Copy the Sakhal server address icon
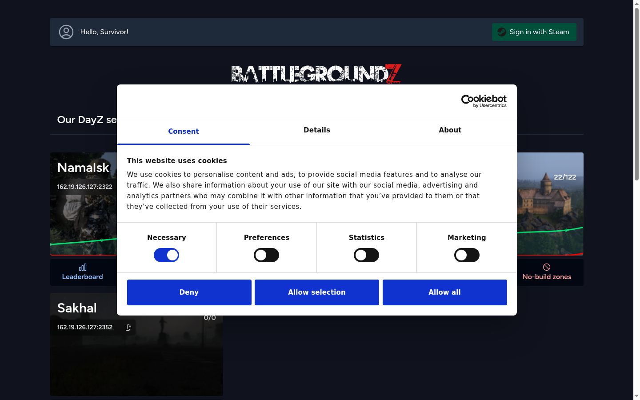This screenshot has width=640, height=400. 128,328
